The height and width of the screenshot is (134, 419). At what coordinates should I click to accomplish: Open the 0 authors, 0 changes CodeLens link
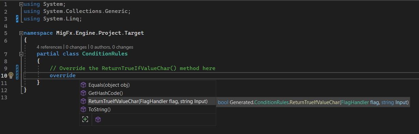(x=112, y=47)
